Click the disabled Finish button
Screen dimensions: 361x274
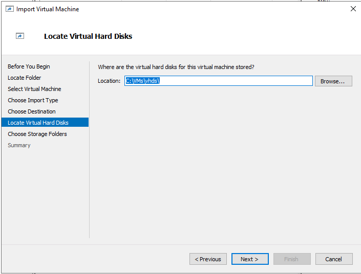pyautogui.click(x=292, y=259)
